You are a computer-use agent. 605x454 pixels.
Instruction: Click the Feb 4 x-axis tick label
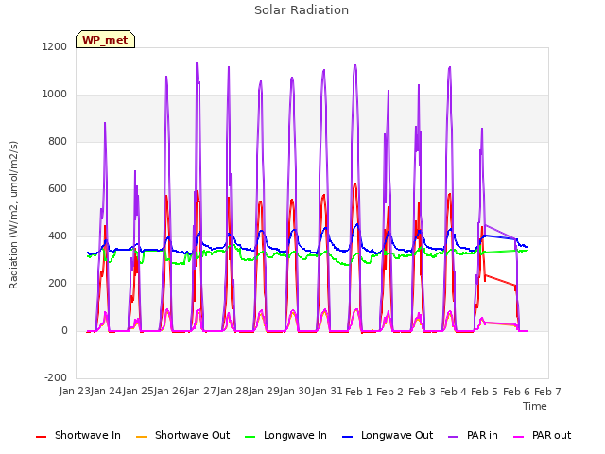[x=453, y=392]
